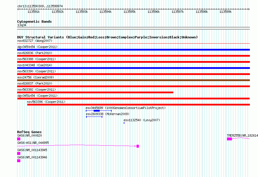Open the dgv3450n54 (Cooper2011) label

click(37, 47)
